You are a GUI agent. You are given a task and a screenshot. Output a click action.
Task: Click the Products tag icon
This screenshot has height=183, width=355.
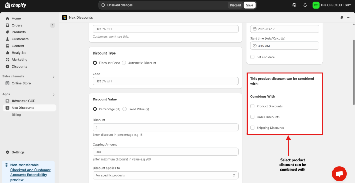(8, 32)
